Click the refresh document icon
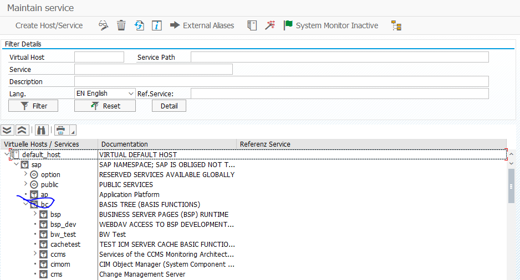Viewport: 520px width, 280px height. pos(139,25)
